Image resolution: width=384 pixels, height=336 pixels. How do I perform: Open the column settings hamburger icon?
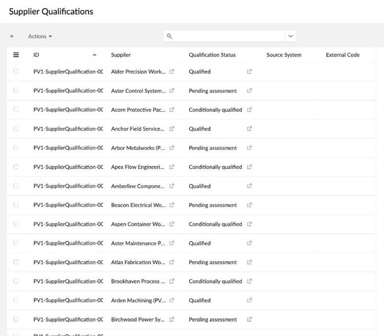point(16,55)
